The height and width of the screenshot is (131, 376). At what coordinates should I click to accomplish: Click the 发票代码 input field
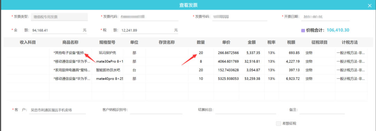149,17
